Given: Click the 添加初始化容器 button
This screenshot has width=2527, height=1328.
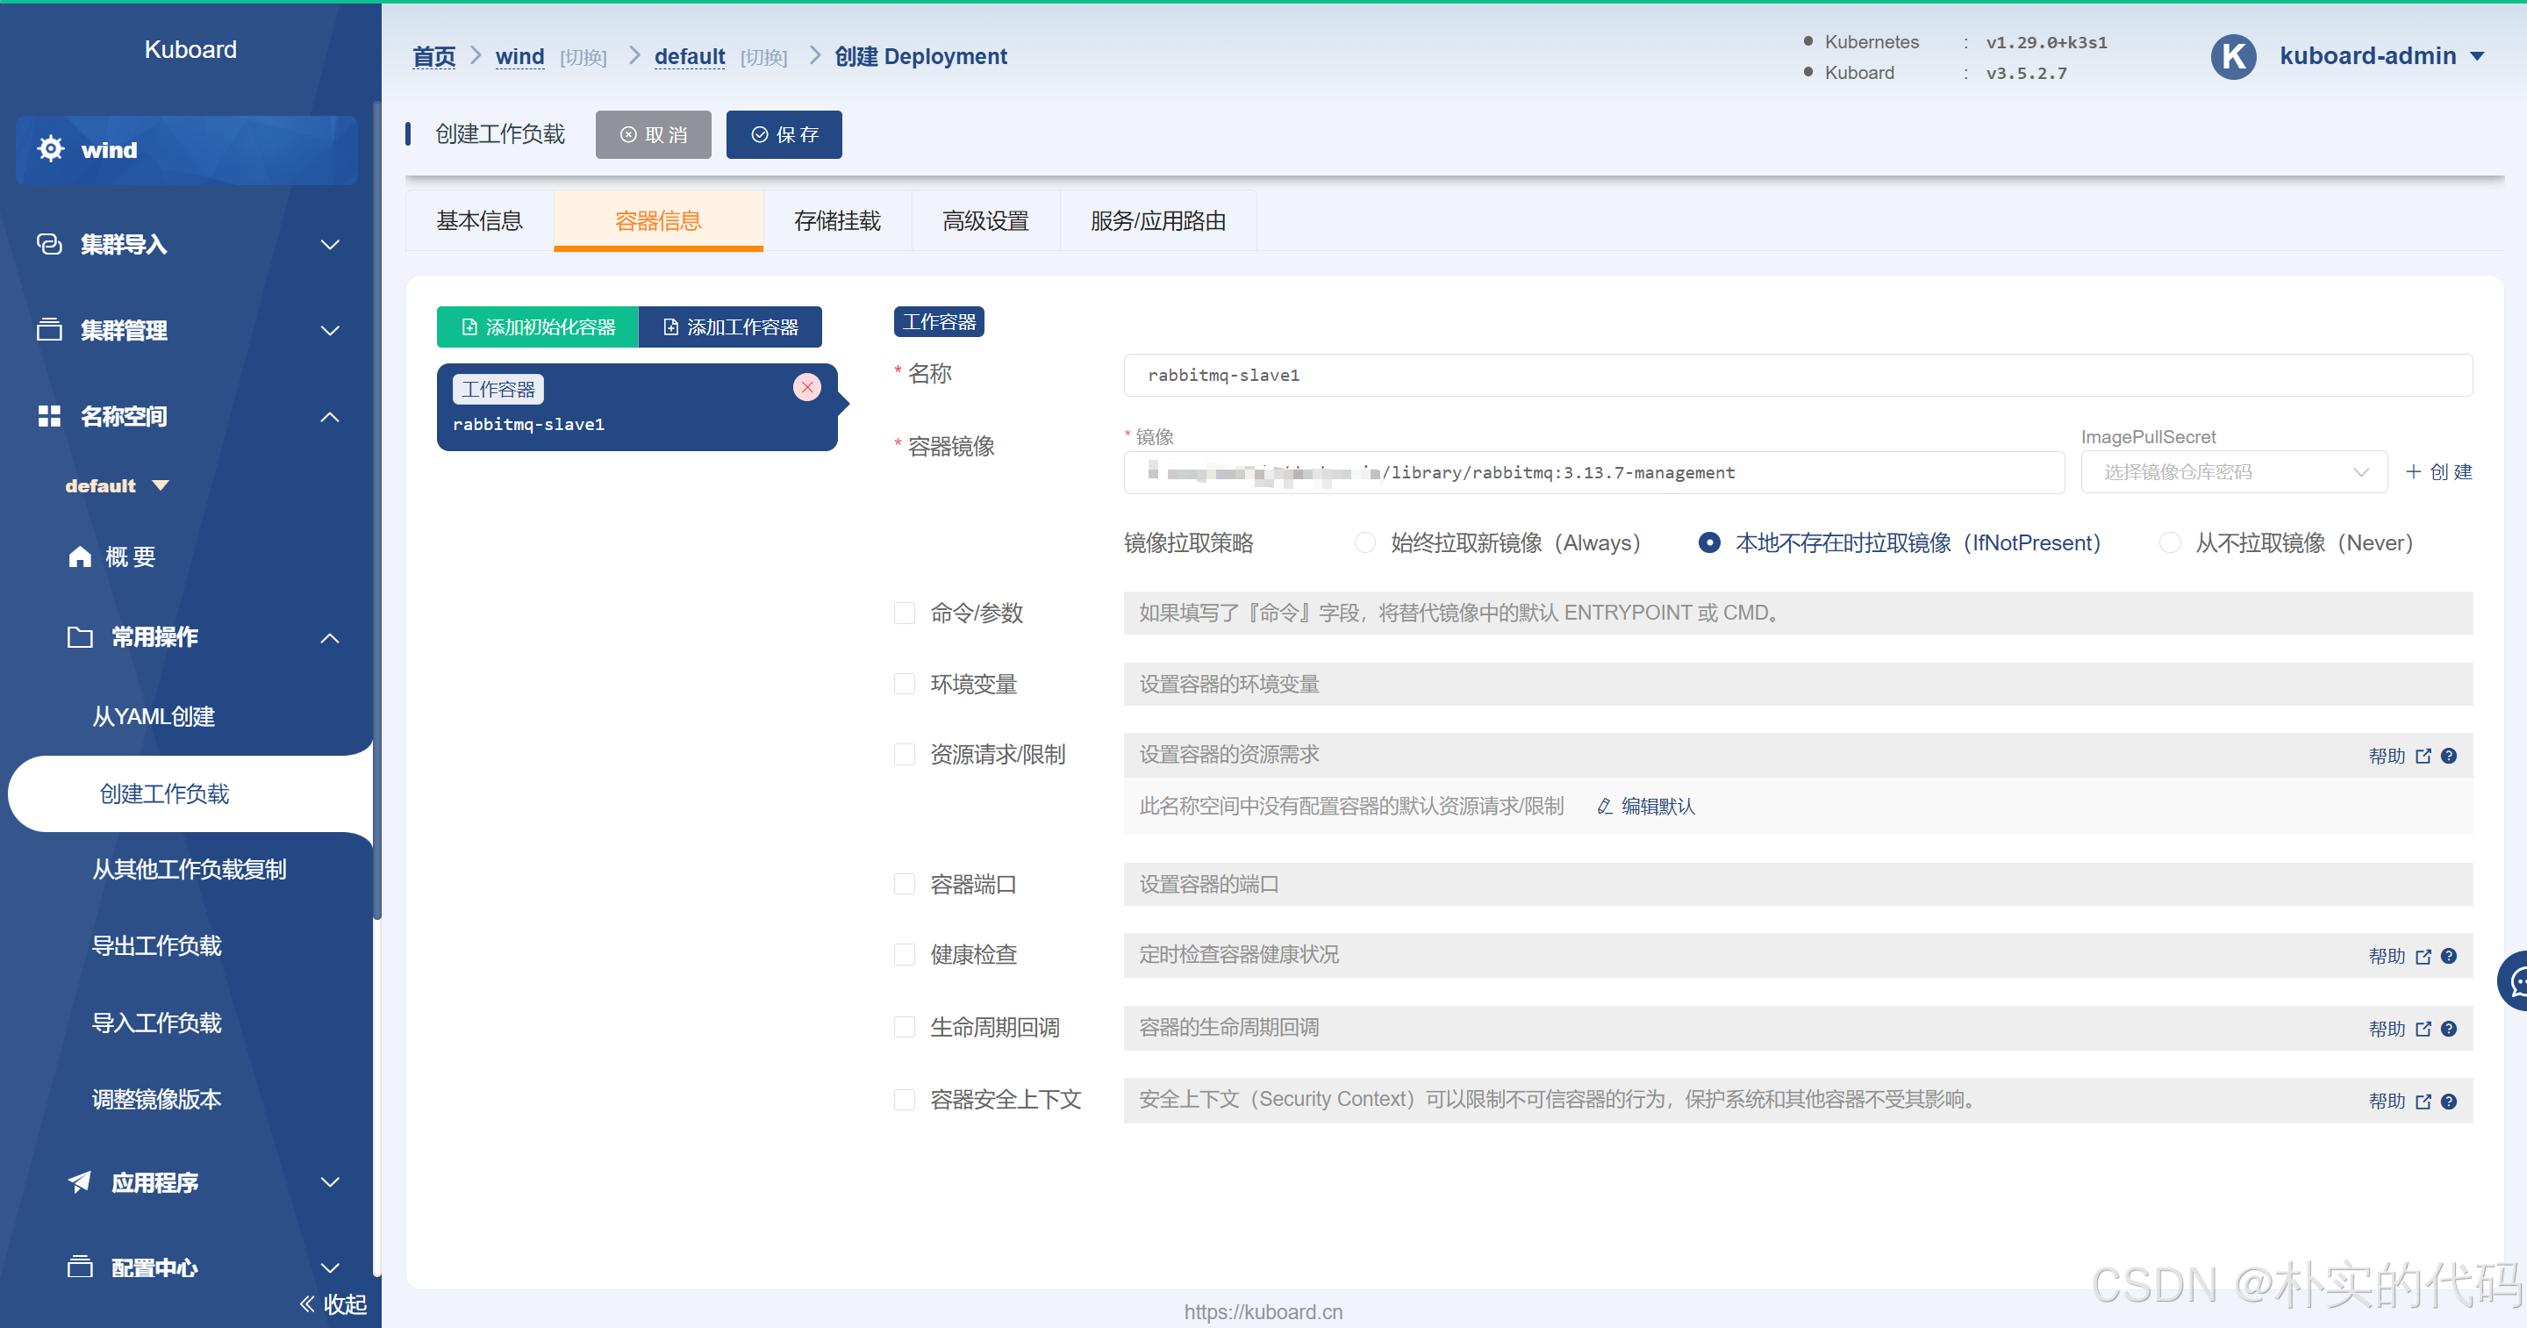Looking at the screenshot, I should [x=538, y=327].
